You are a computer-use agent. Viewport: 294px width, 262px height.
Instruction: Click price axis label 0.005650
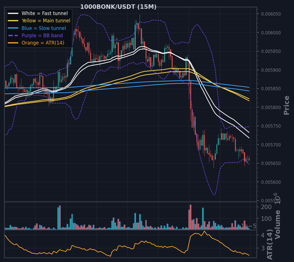pos(271,163)
